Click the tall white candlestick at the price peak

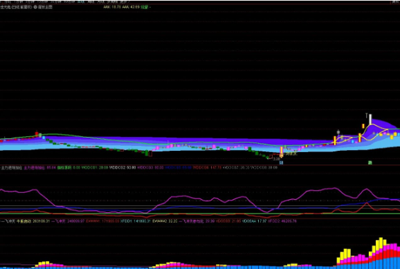tap(370, 120)
